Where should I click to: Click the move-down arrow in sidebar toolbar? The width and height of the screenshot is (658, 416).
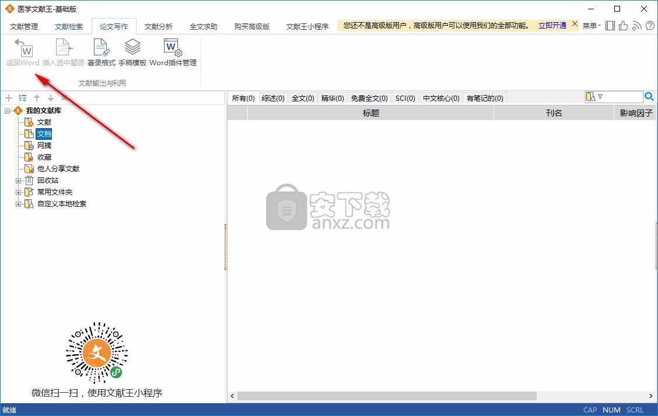pos(51,98)
